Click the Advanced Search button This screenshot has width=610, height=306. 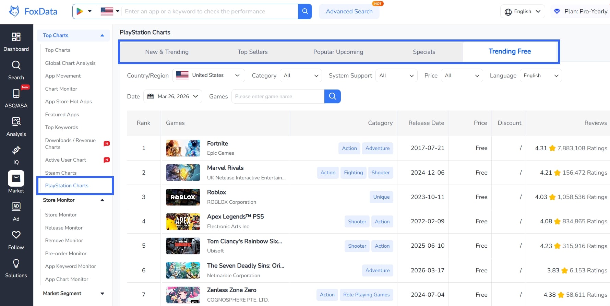click(349, 11)
